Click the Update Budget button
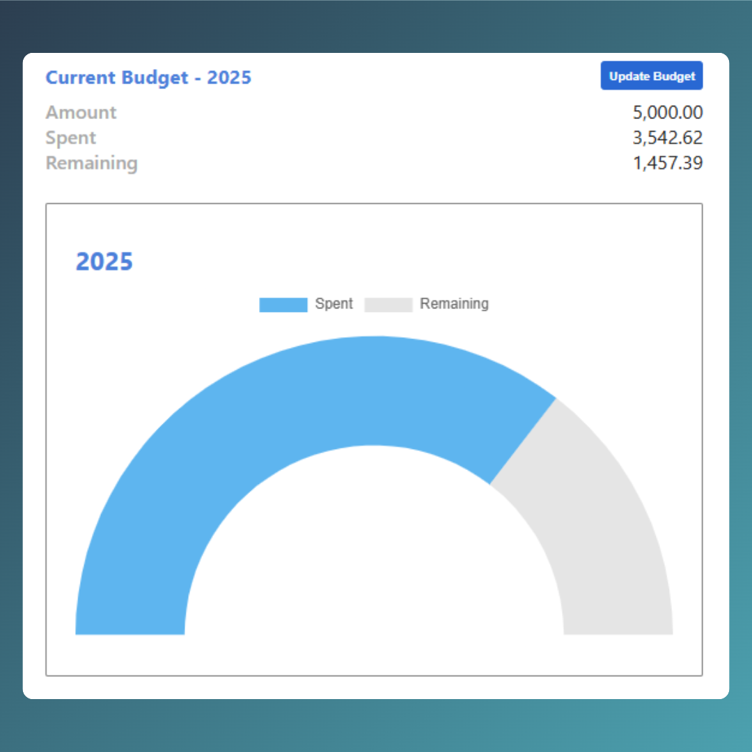Viewport: 752px width, 752px height. pyautogui.click(x=651, y=75)
